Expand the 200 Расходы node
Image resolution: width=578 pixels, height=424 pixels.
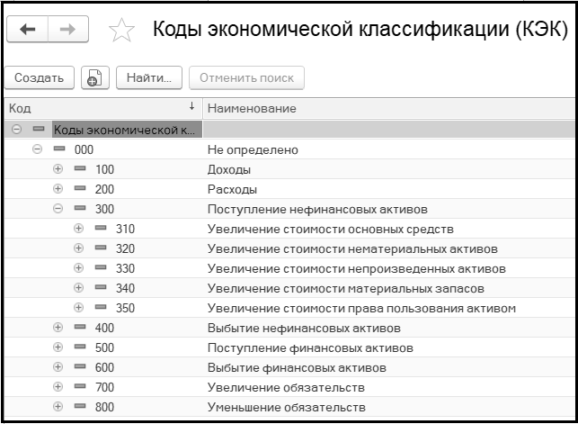58,189
